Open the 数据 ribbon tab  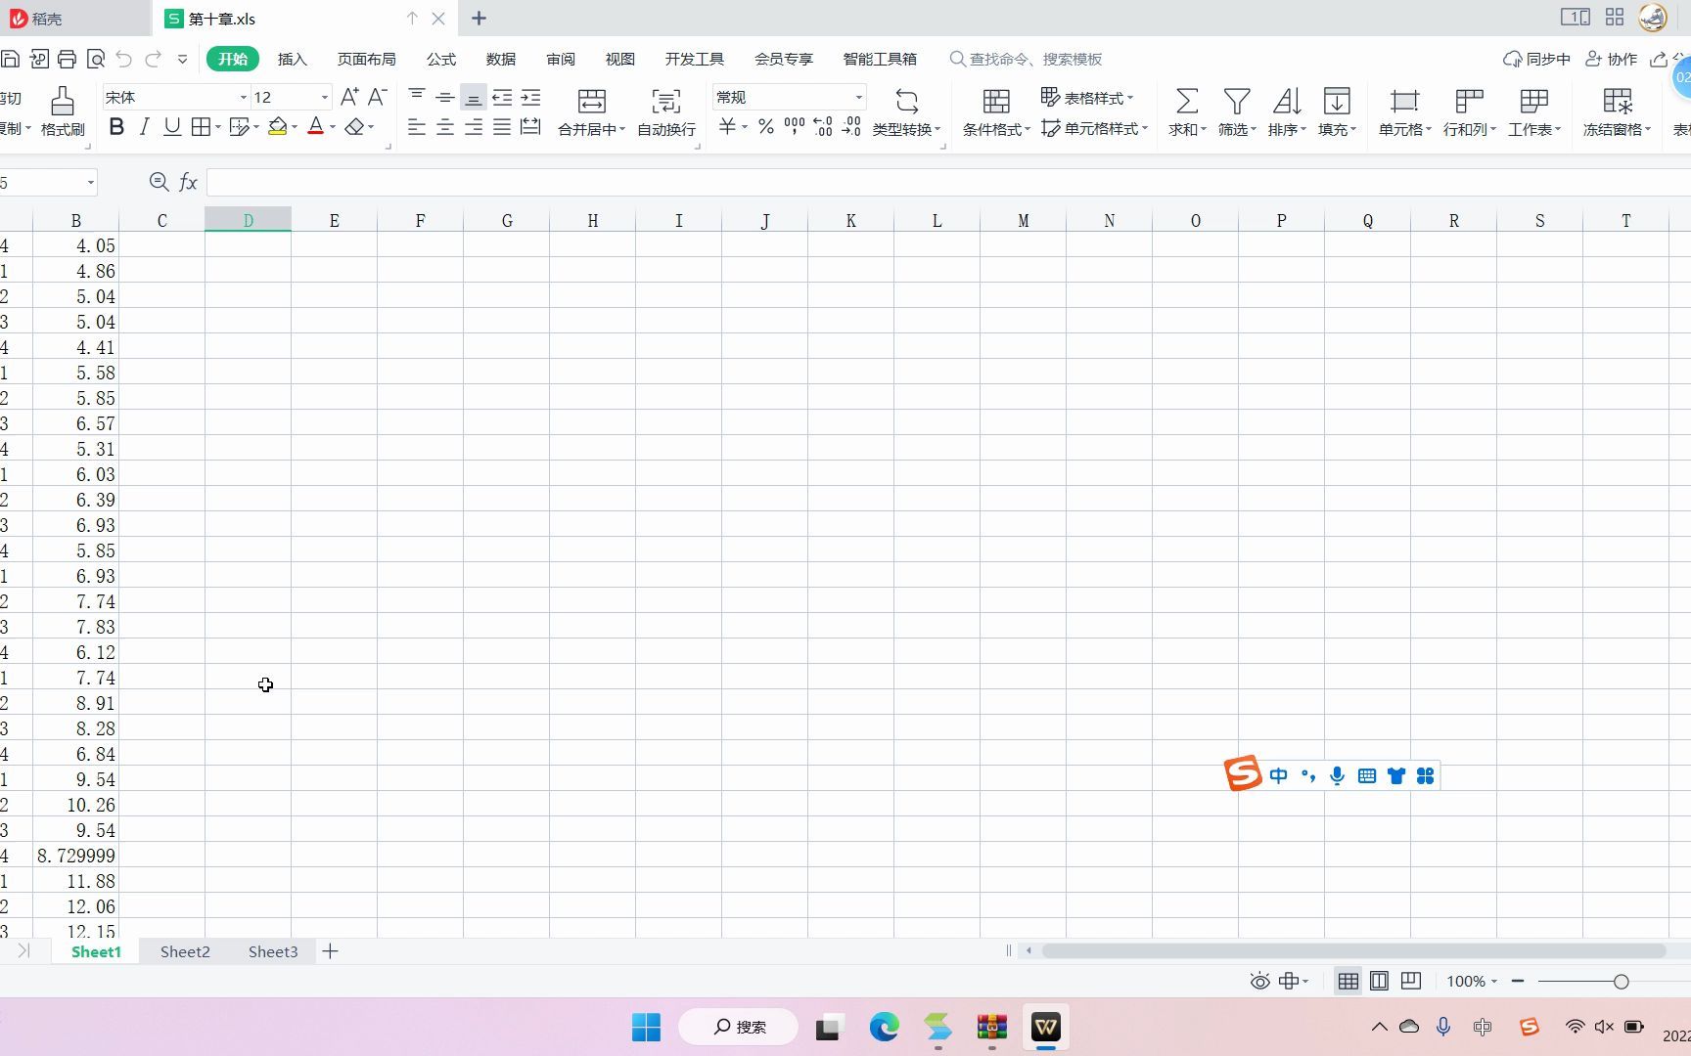(x=501, y=59)
